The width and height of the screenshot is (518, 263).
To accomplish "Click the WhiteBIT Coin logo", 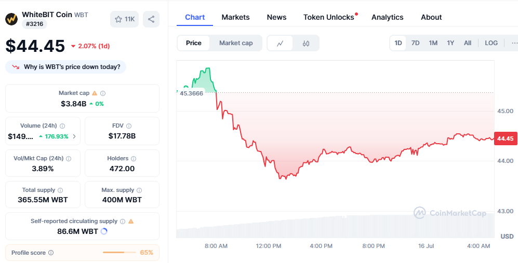I will pyautogui.click(x=11, y=19).
